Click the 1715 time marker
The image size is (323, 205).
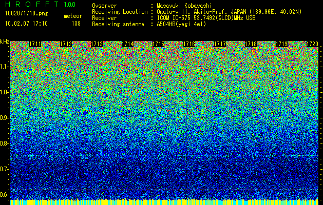(x=158, y=44)
